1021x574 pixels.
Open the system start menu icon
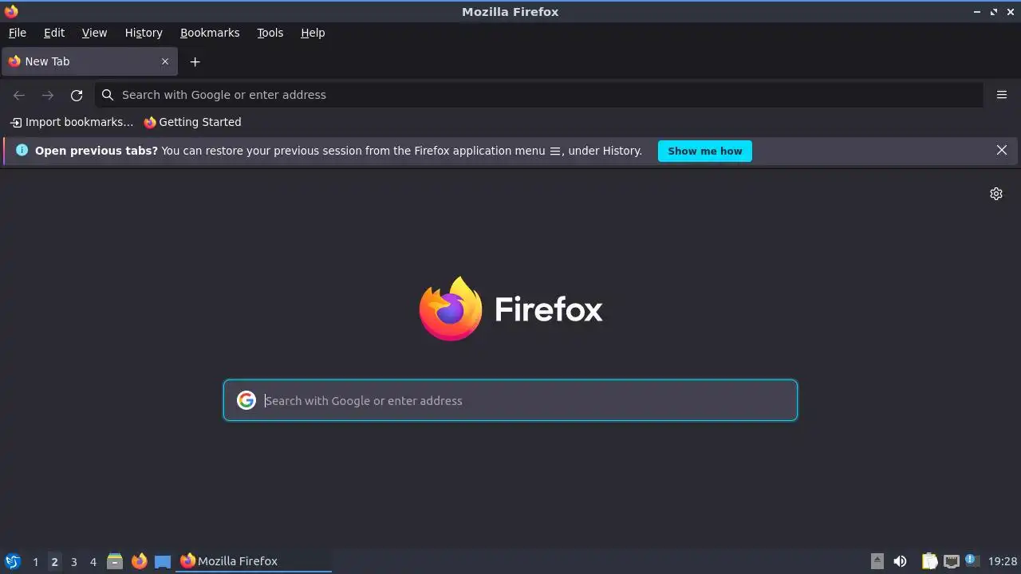pyautogui.click(x=12, y=561)
